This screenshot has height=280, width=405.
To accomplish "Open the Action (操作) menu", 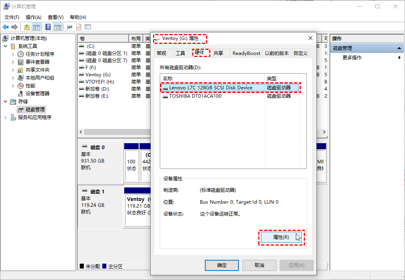I will [x=33, y=17].
